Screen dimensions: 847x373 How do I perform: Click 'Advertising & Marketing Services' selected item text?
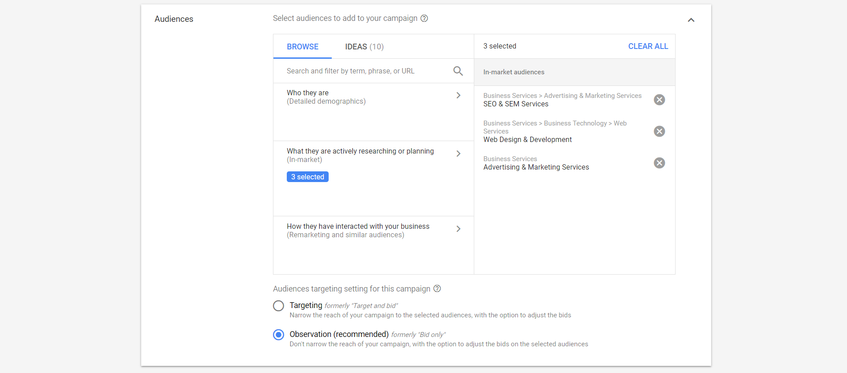536,167
